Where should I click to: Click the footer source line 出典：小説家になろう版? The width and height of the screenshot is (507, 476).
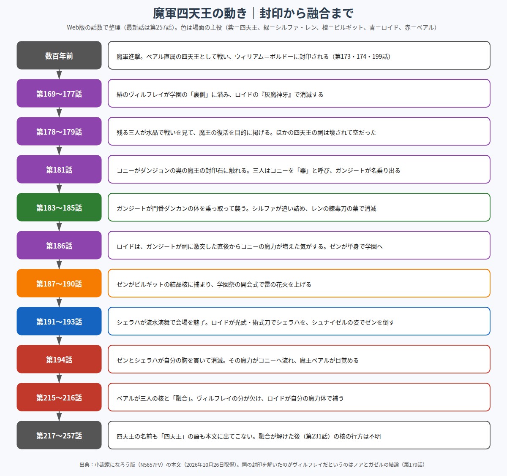[253, 465]
